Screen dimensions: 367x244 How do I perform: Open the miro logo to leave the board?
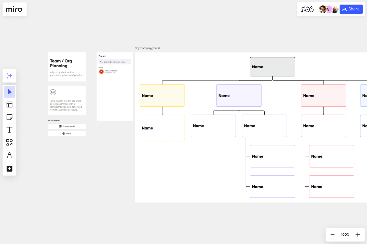tap(14, 9)
